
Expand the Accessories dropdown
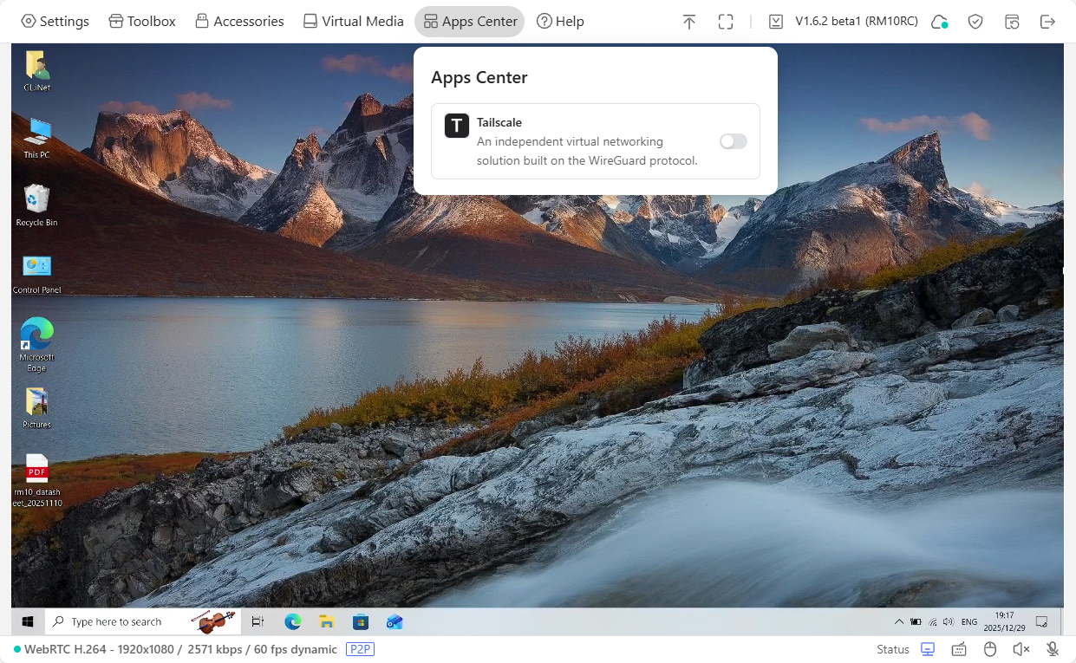[239, 22]
